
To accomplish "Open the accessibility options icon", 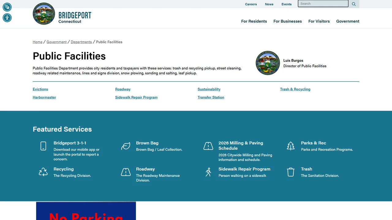I will click(x=7, y=18).
